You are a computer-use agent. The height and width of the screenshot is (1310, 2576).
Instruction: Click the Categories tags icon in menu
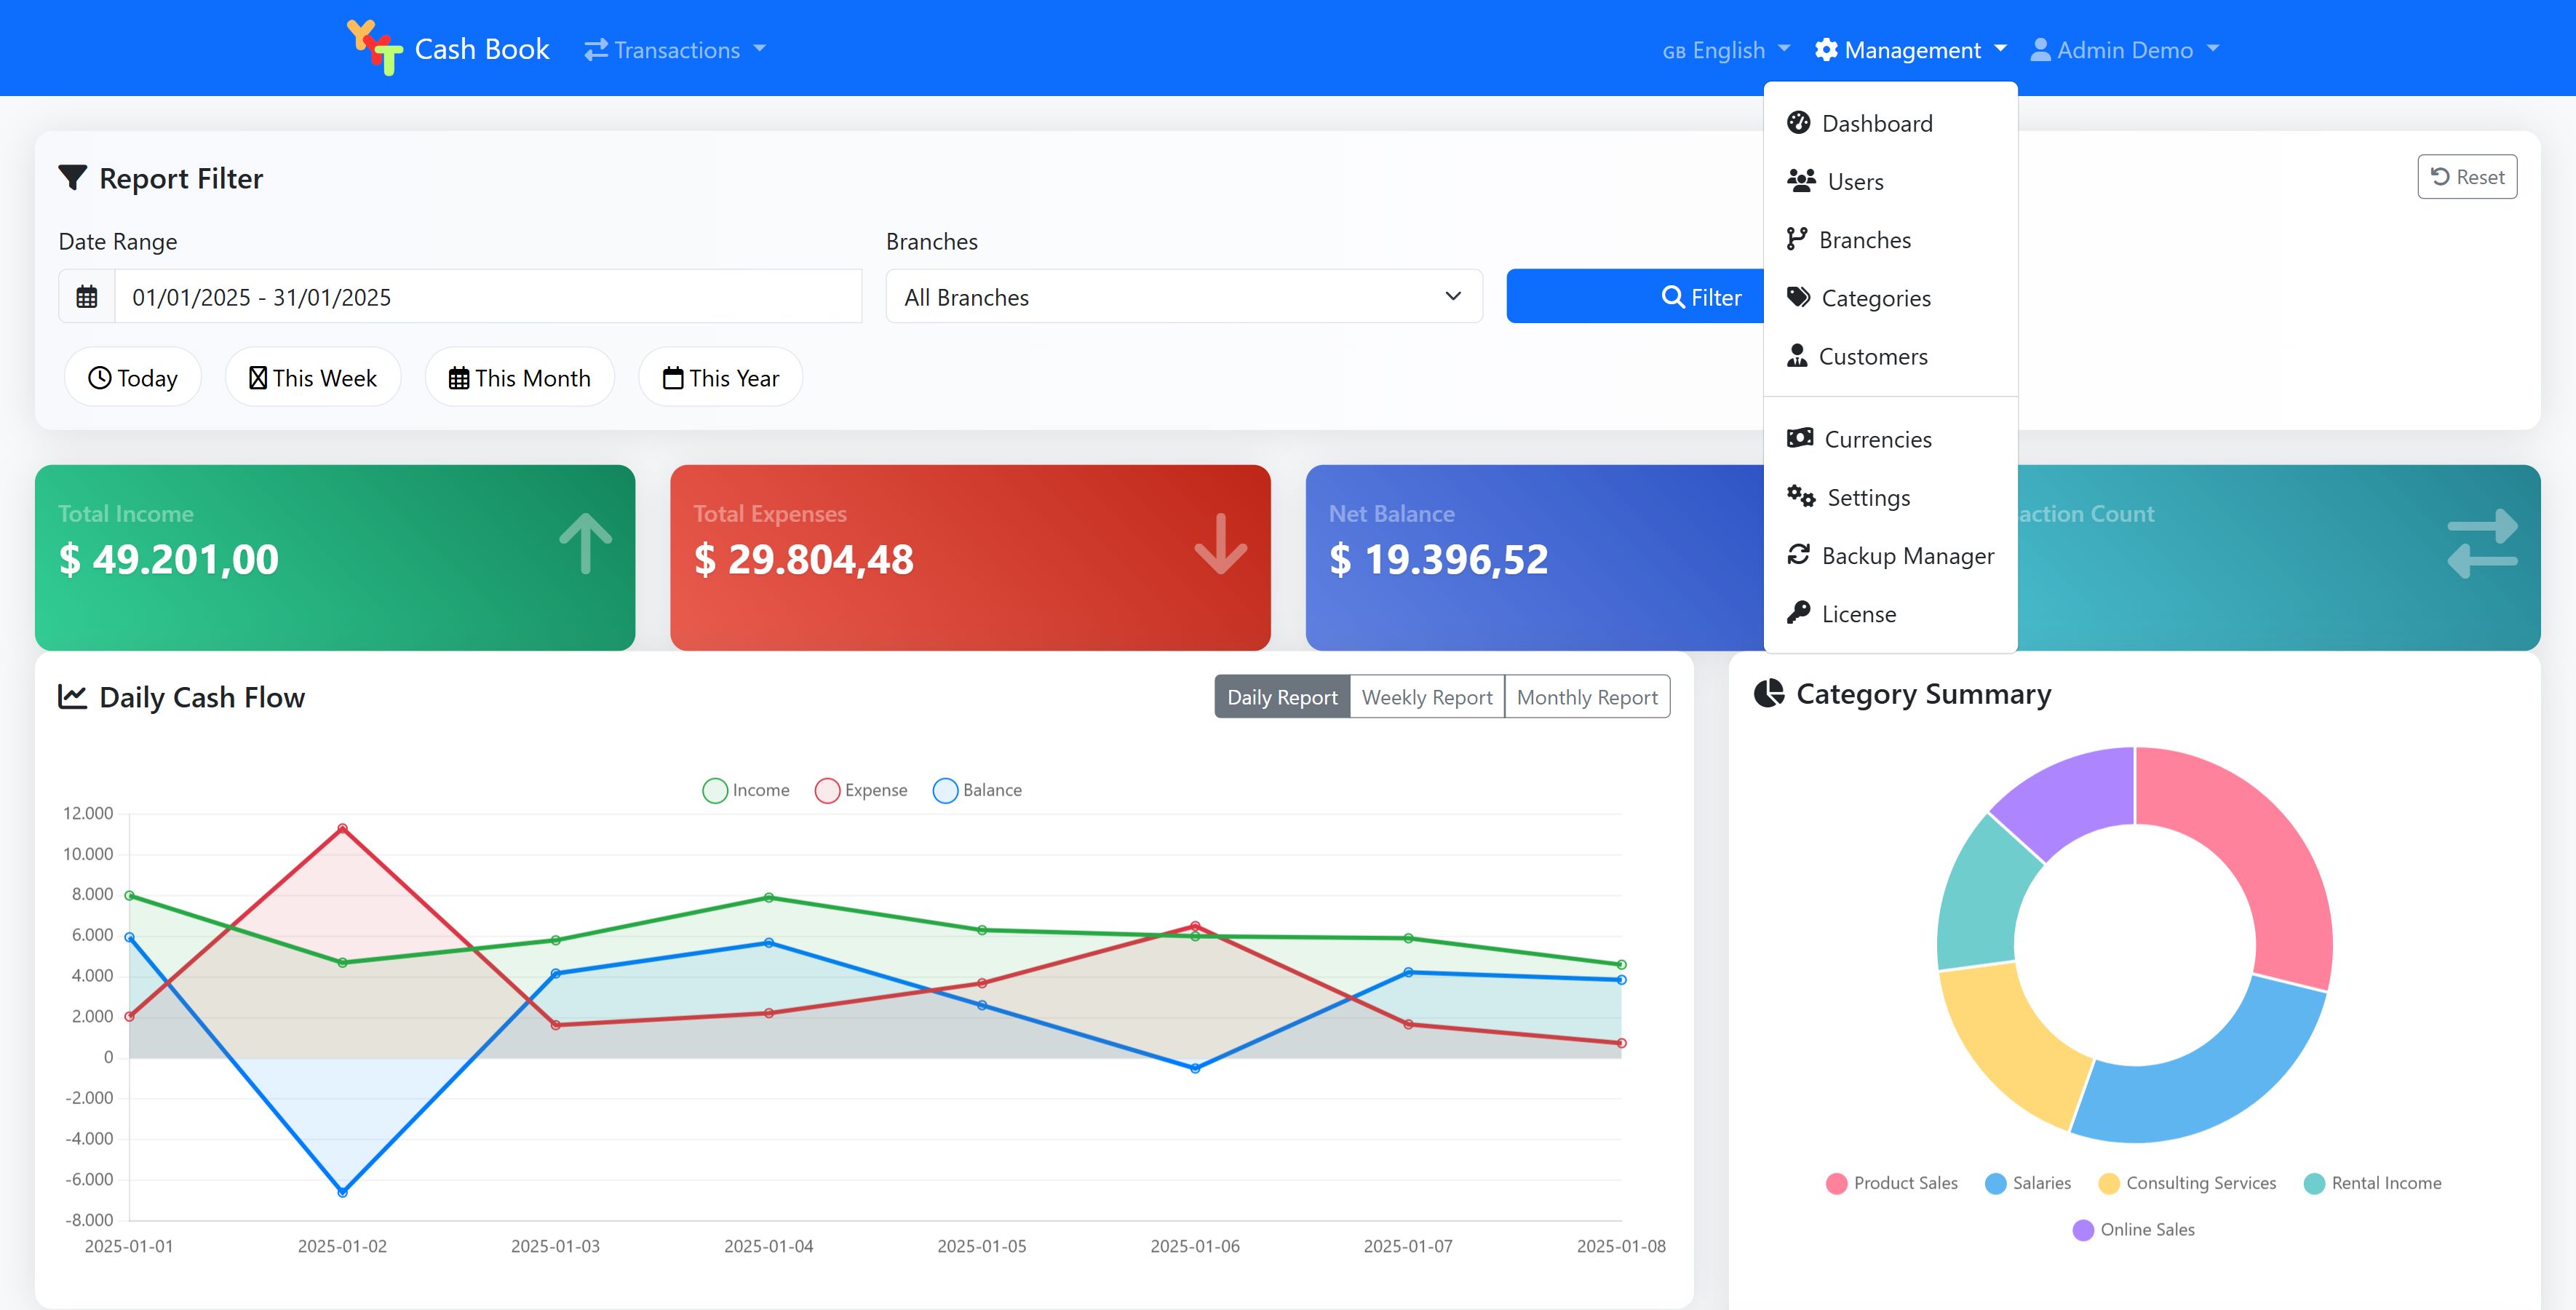[x=1798, y=297]
